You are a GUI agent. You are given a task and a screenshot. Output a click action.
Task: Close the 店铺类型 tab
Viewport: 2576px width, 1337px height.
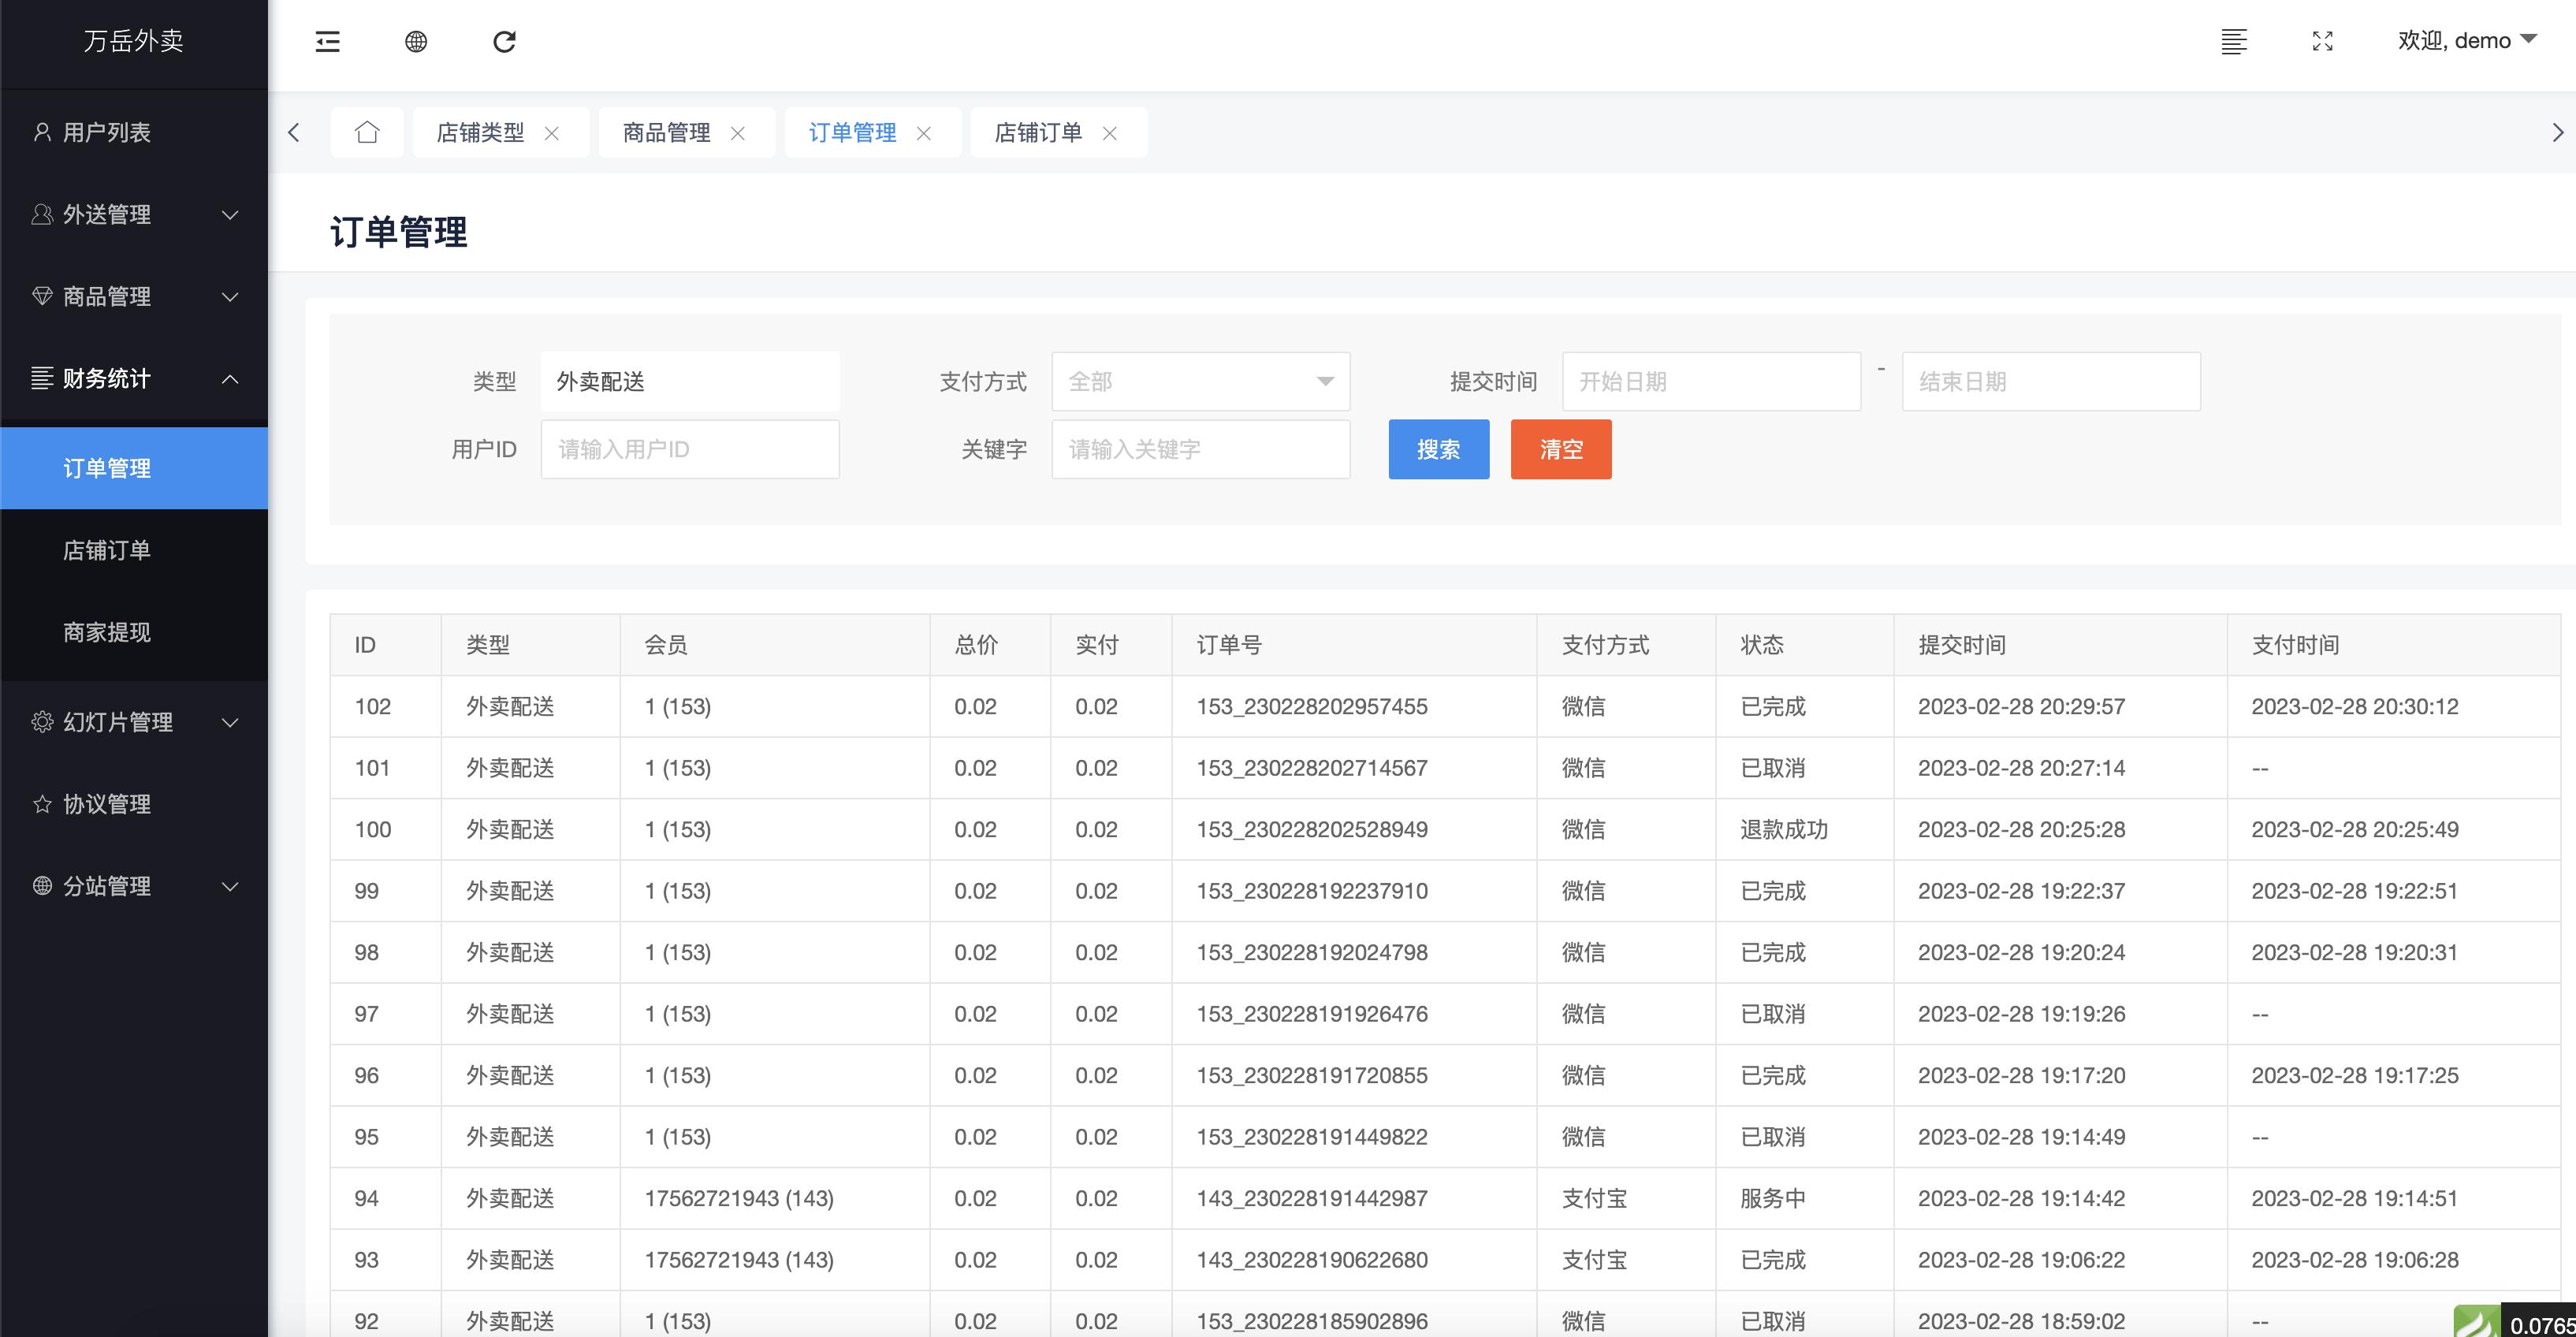[551, 133]
